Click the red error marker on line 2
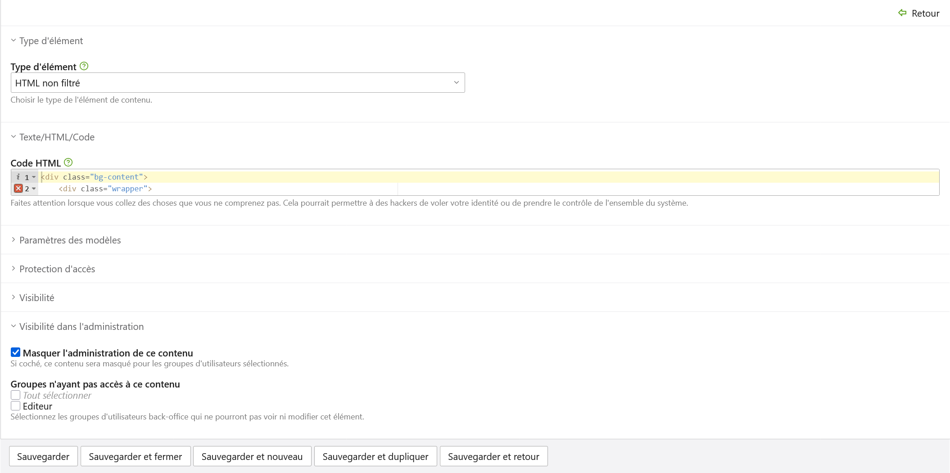The height and width of the screenshot is (473, 950). [18, 189]
